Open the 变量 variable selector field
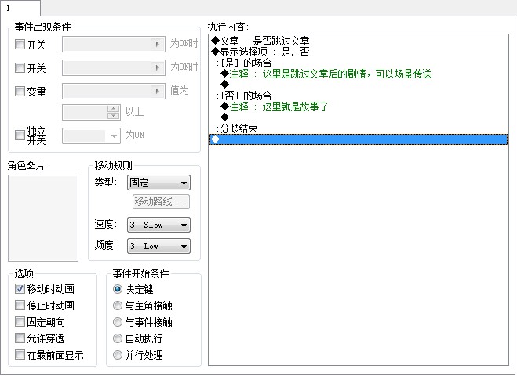The image size is (517, 376). (114, 91)
